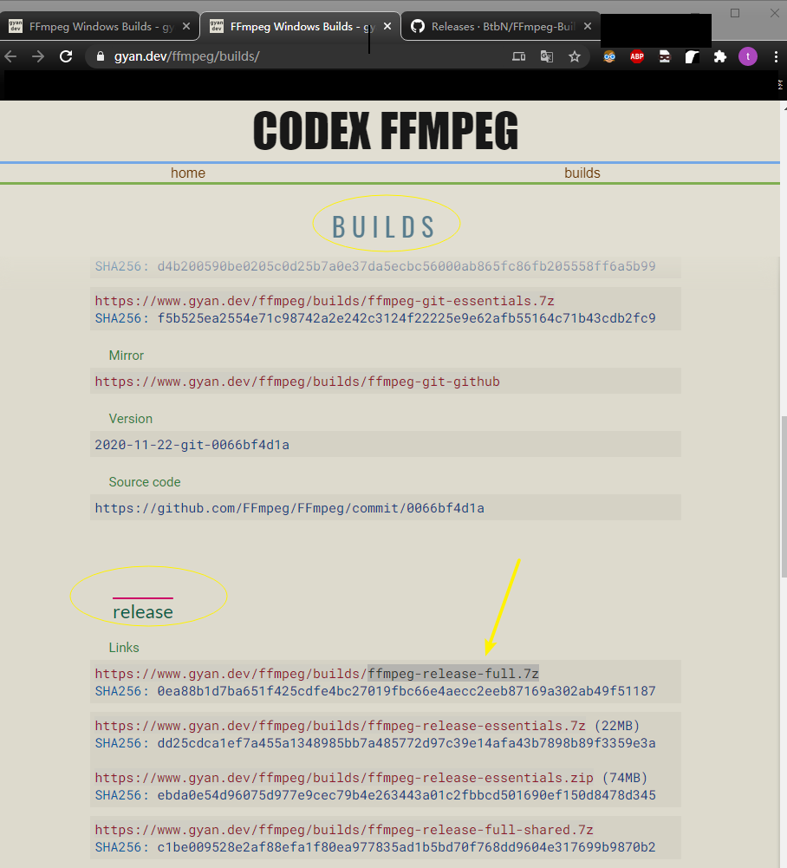
Task: Bookmark this page with the star icon
Action: click(575, 56)
